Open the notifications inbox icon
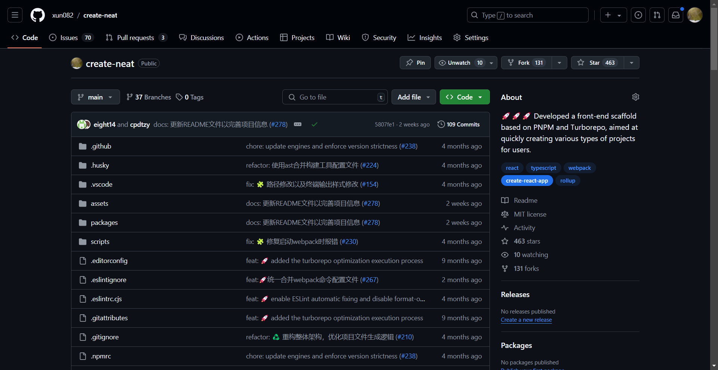 [x=676, y=15]
